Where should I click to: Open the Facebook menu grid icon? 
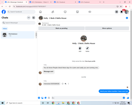click(x=117, y=12)
